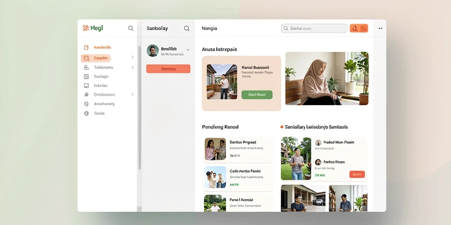Expand the Telalmonis menu chevron
Image resolution: width=451 pixels, height=225 pixels.
pyautogui.click(x=133, y=67)
